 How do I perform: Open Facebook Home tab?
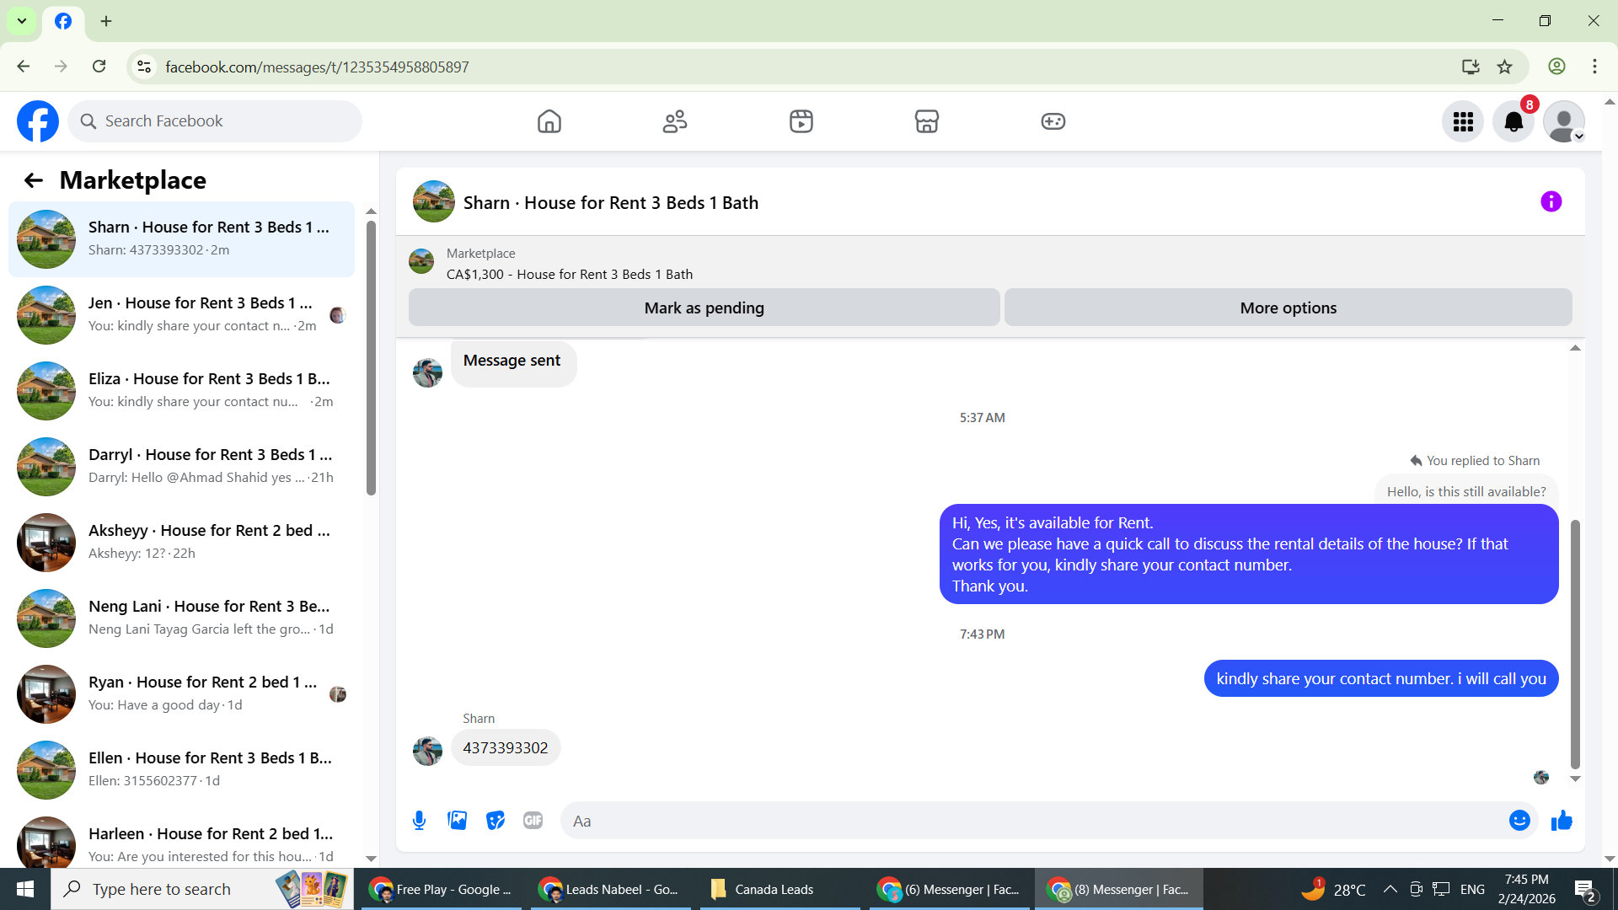click(549, 122)
